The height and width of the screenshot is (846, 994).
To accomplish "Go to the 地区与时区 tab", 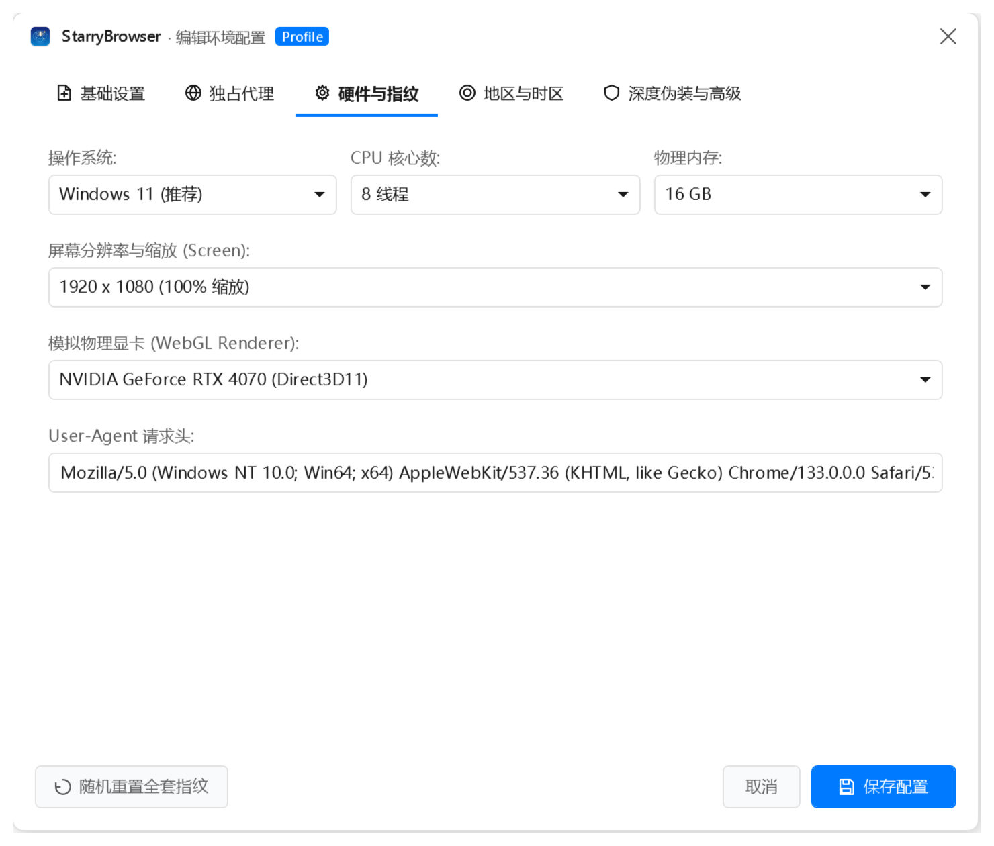I will point(511,93).
